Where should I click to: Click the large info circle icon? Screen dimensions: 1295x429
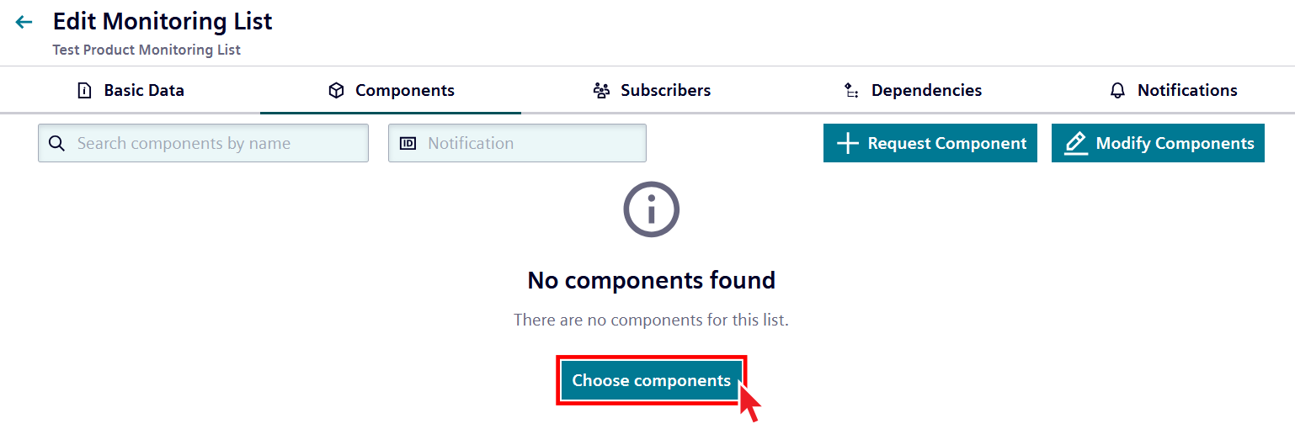[x=651, y=209]
